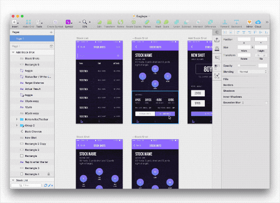The image size is (280, 203).
Task: Toggle the lock on Rectangle 4 layer
Action: tap(49, 174)
